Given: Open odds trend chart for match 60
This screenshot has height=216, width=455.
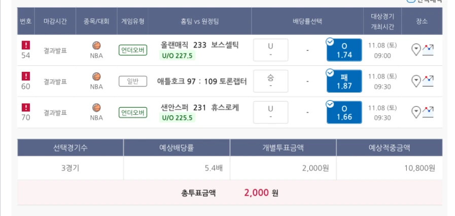Looking at the screenshot, I should (x=428, y=80).
